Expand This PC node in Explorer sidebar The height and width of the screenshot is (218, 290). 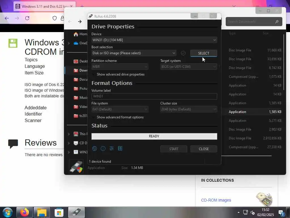[69, 134]
